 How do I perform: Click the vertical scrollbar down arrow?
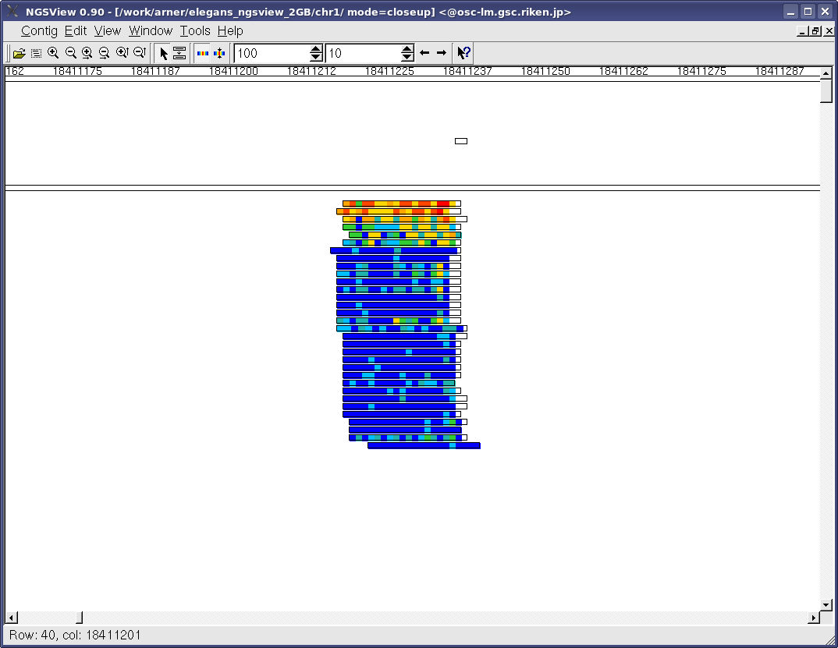(x=826, y=605)
